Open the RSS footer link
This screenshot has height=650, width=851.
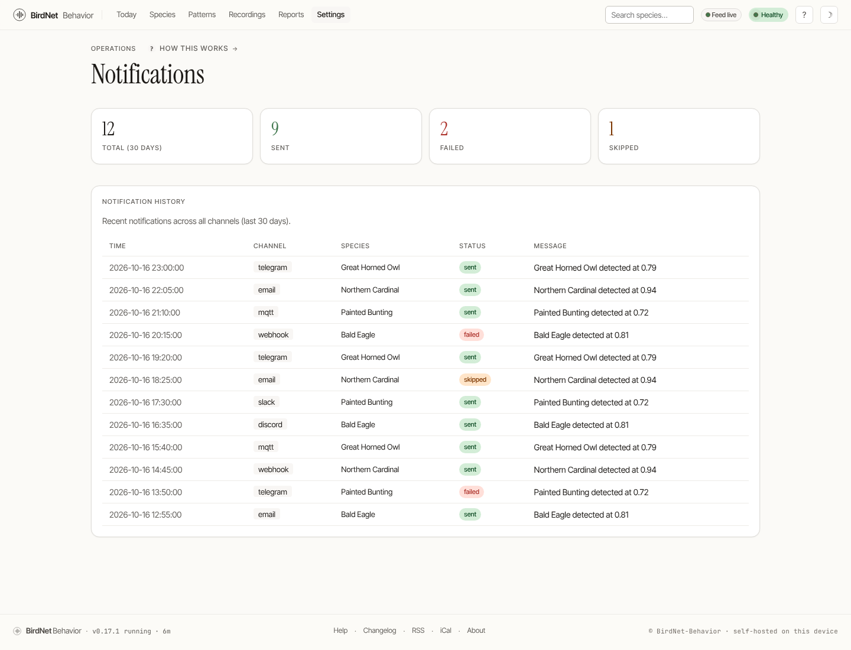coord(418,630)
